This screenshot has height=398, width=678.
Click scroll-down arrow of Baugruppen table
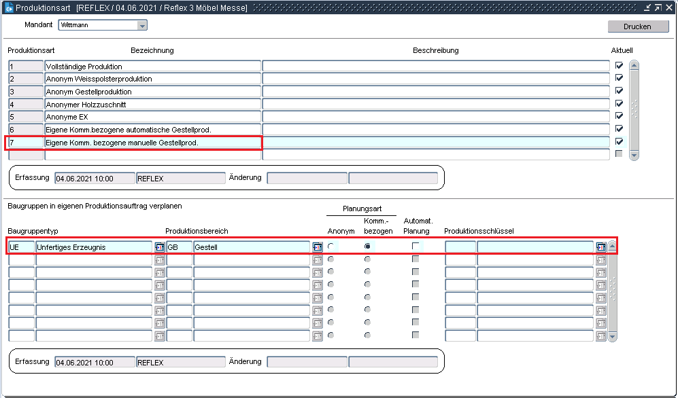tap(612, 336)
